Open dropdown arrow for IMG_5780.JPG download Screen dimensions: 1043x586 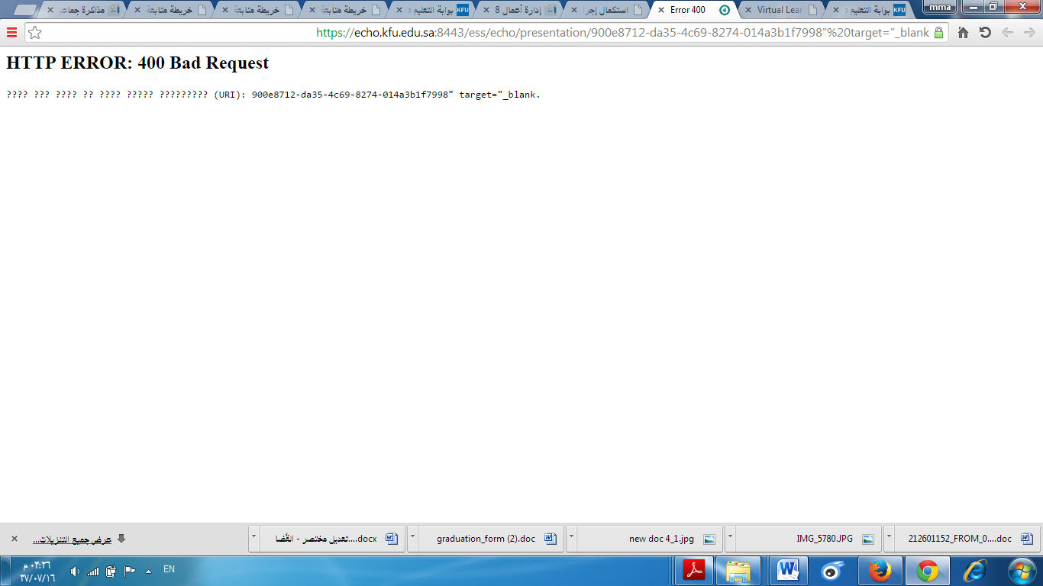coord(730,538)
